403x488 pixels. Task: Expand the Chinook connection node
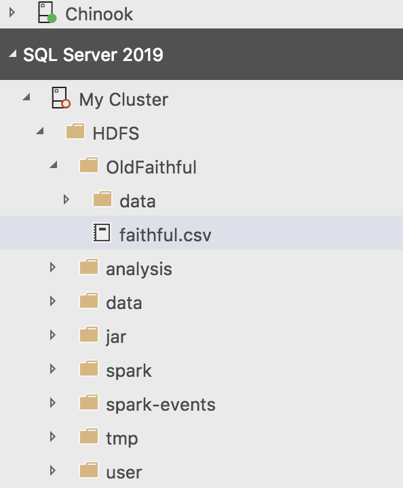point(12,13)
